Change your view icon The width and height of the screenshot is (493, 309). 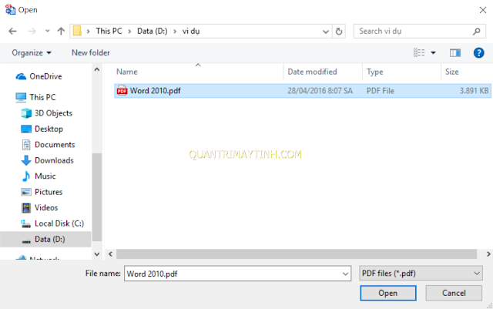point(419,52)
